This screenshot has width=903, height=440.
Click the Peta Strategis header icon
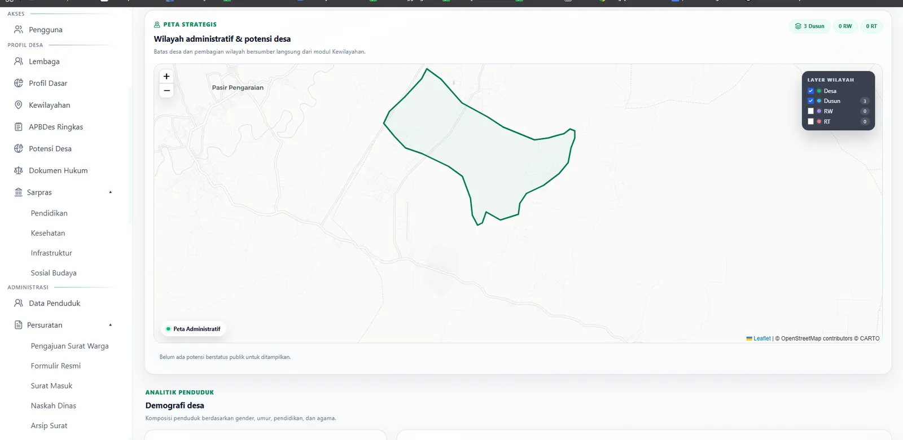[157, 25]
